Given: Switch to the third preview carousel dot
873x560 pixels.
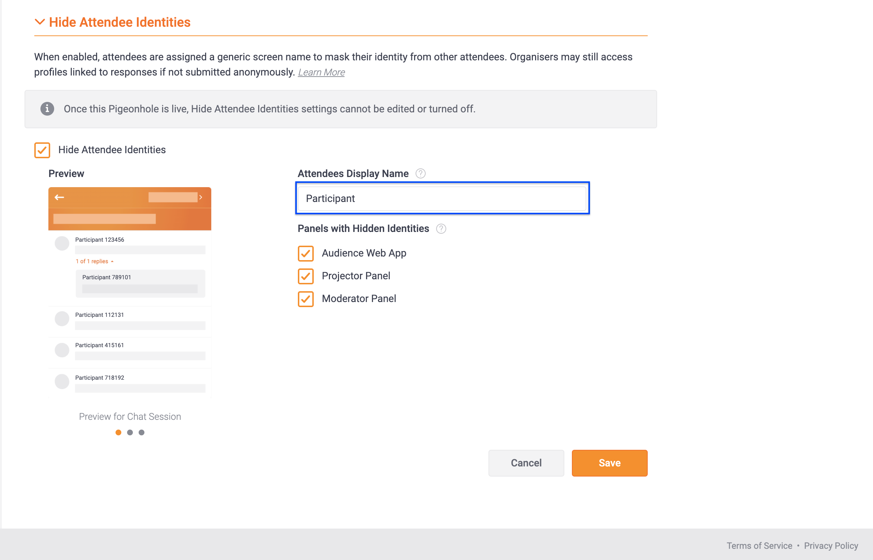Looking at the screenshot, I should pos(142,432).
